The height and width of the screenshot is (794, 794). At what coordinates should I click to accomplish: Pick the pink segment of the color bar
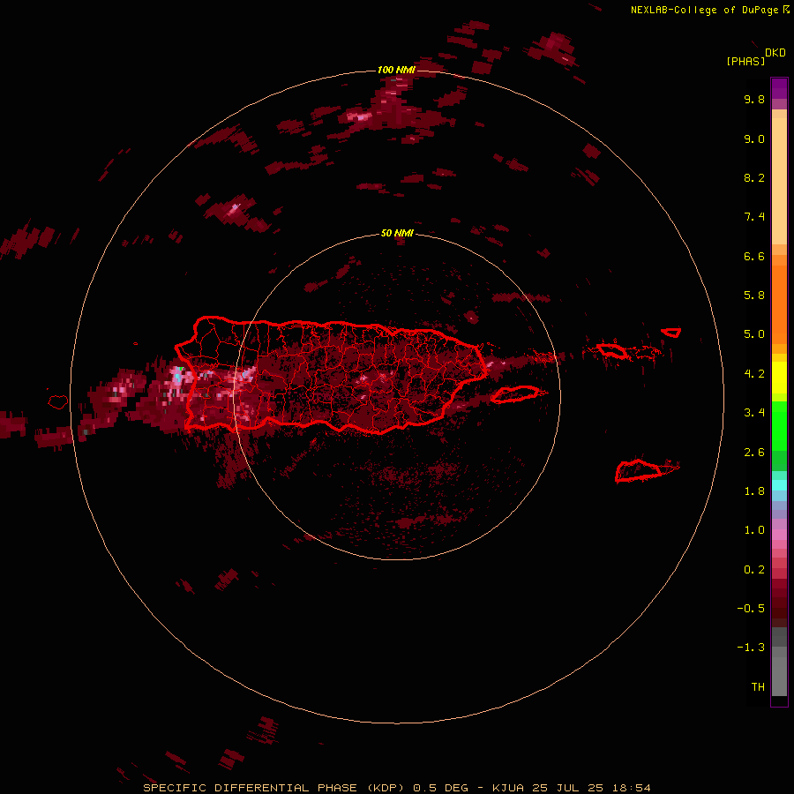click(779, 535)
